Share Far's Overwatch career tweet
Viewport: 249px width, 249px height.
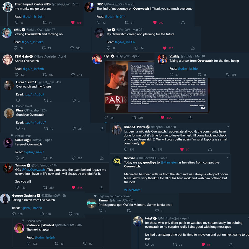tap(193, 48)
